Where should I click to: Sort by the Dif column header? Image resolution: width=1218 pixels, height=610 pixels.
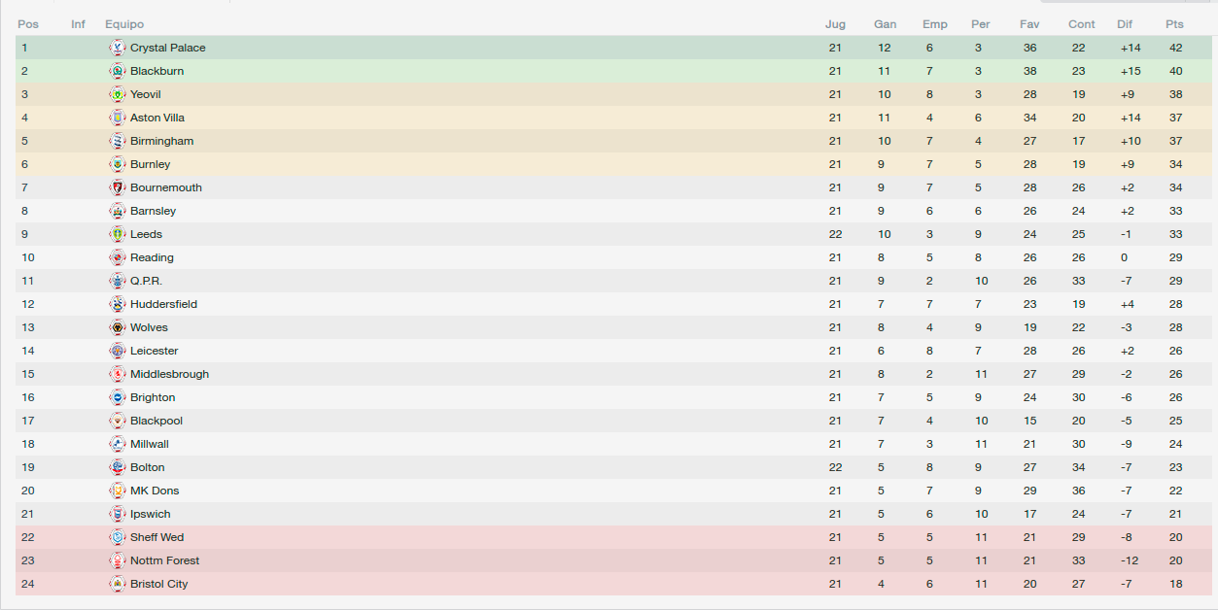point(1126,24)
